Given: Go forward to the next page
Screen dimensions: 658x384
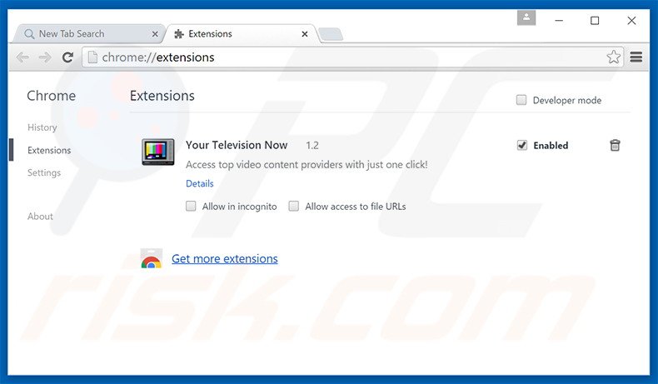Looking at the screenshot, I should point(45,57).
